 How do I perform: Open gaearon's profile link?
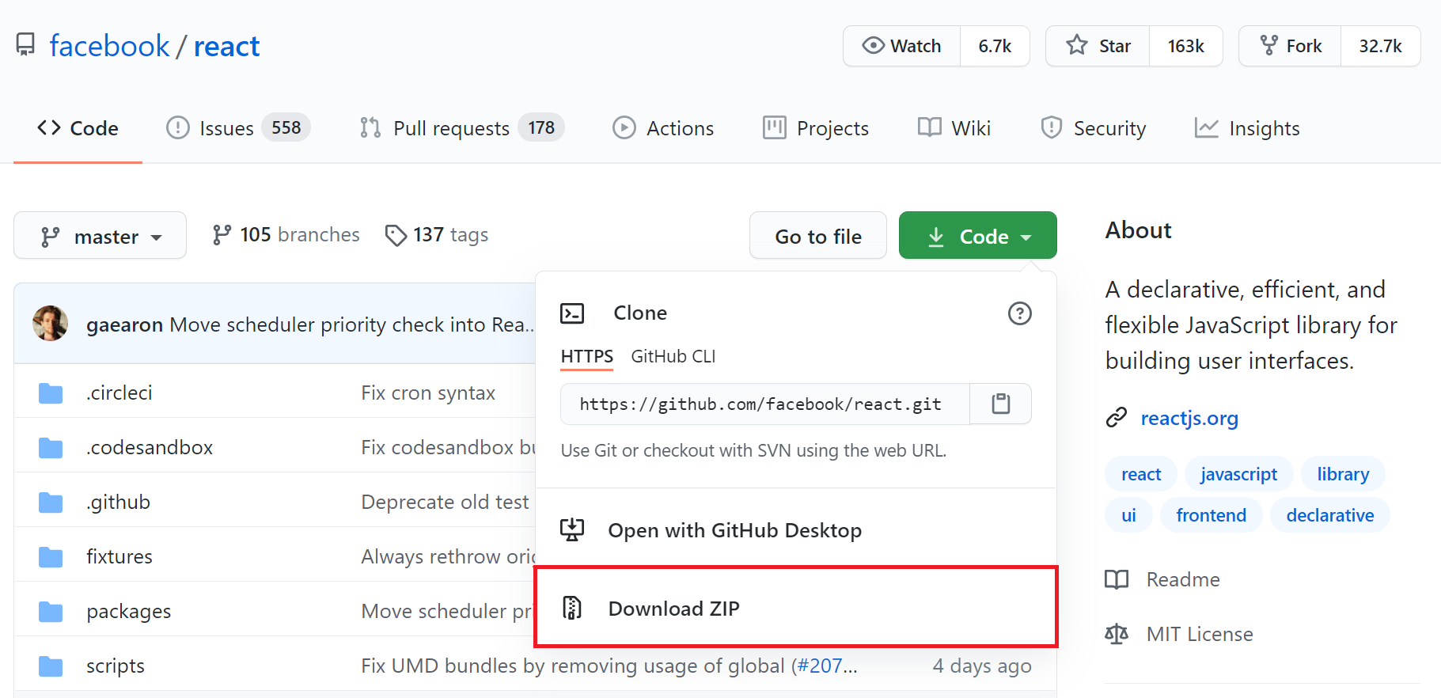click(x=124, y=324)
